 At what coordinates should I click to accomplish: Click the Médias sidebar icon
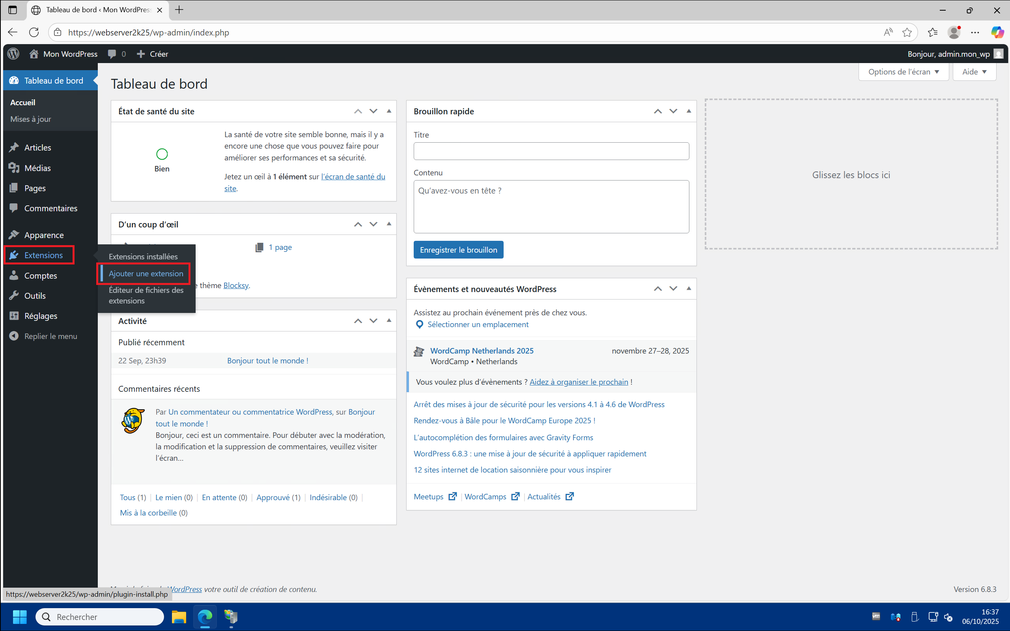point(14,168)
